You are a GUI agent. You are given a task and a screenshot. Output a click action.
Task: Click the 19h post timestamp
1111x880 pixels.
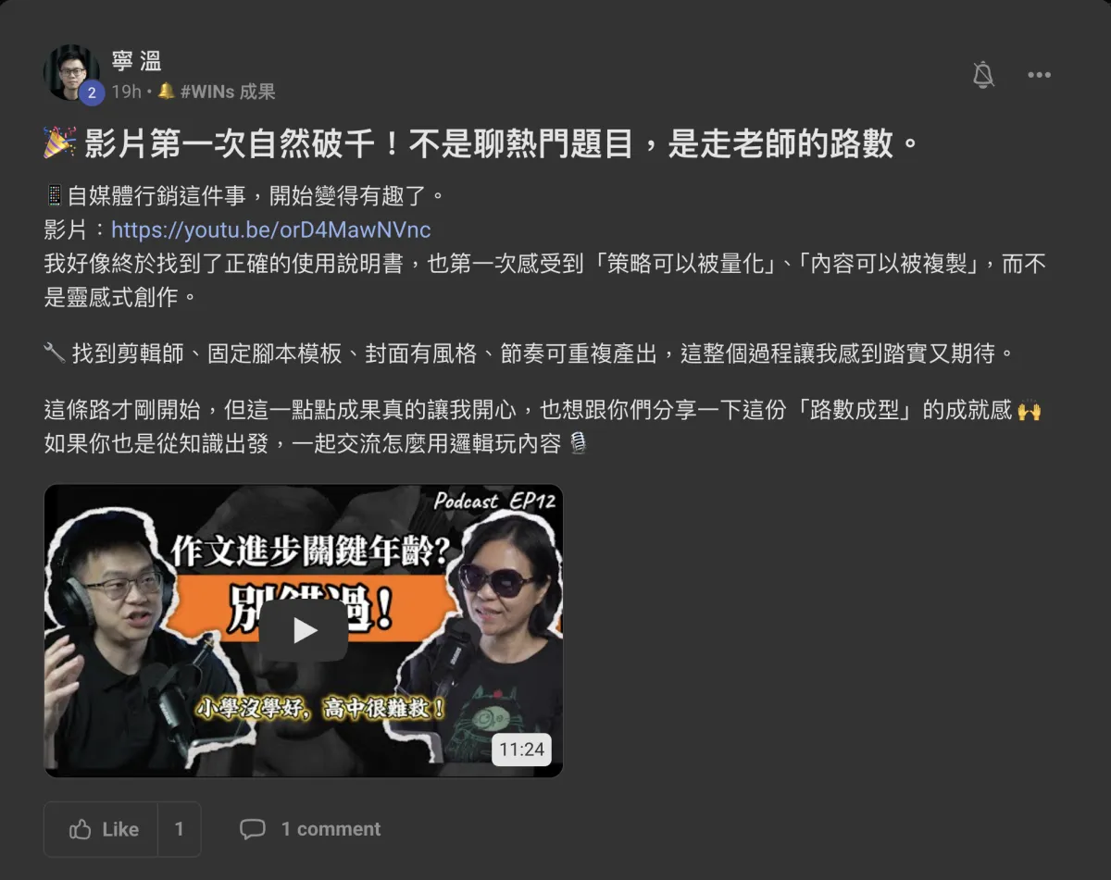[126, 92]
